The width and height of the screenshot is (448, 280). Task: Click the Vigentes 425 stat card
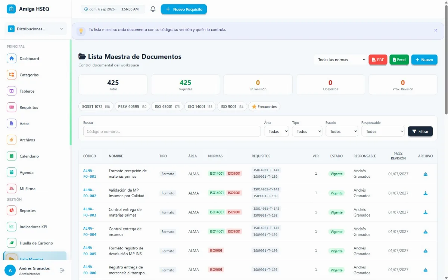[185, 85]
